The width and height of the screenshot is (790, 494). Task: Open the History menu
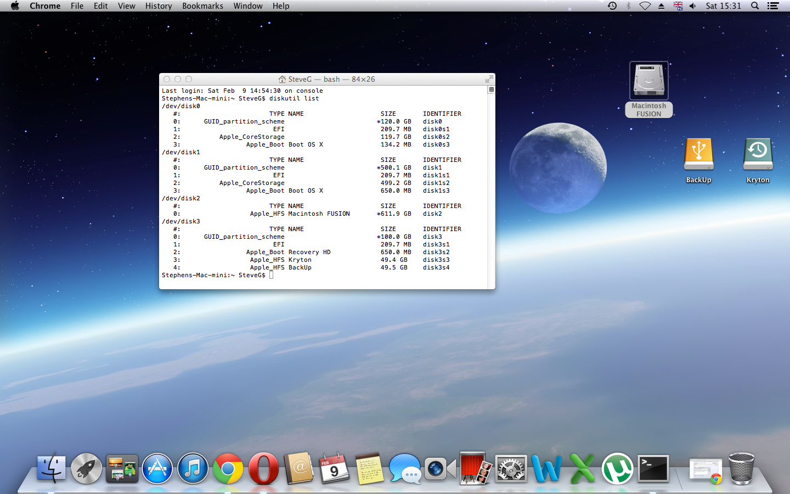(x=159, y=6)
